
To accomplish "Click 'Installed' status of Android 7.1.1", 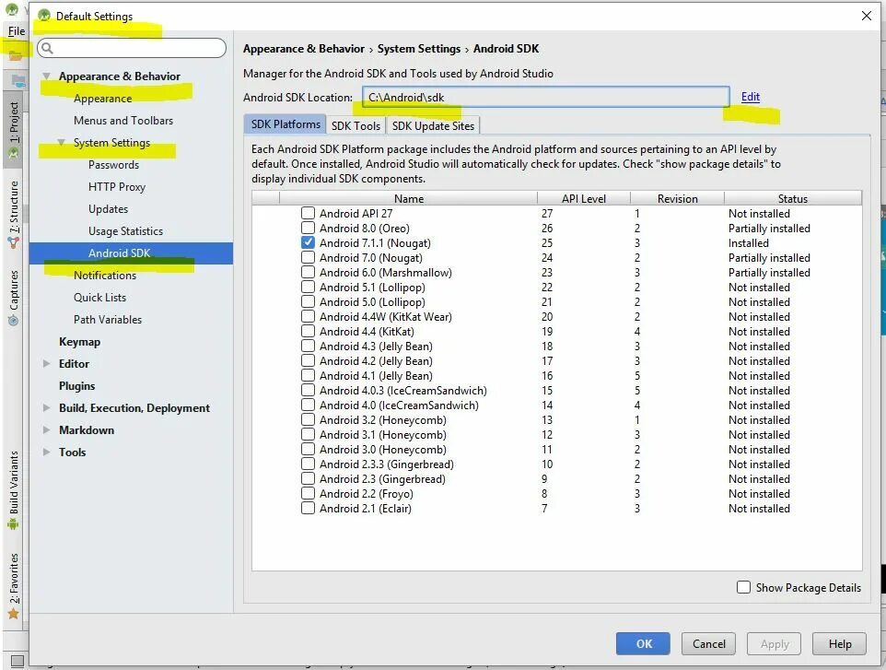I will 749,243.
